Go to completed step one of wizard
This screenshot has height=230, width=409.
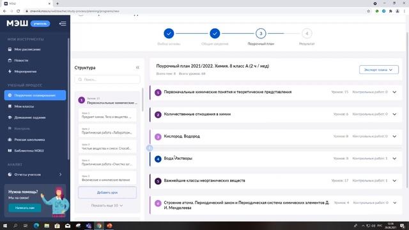pyautogui.click(x=169, y=33)
